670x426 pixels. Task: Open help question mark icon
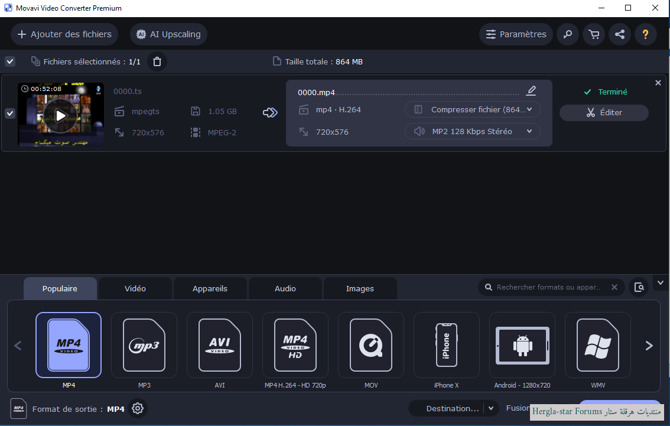645,34
